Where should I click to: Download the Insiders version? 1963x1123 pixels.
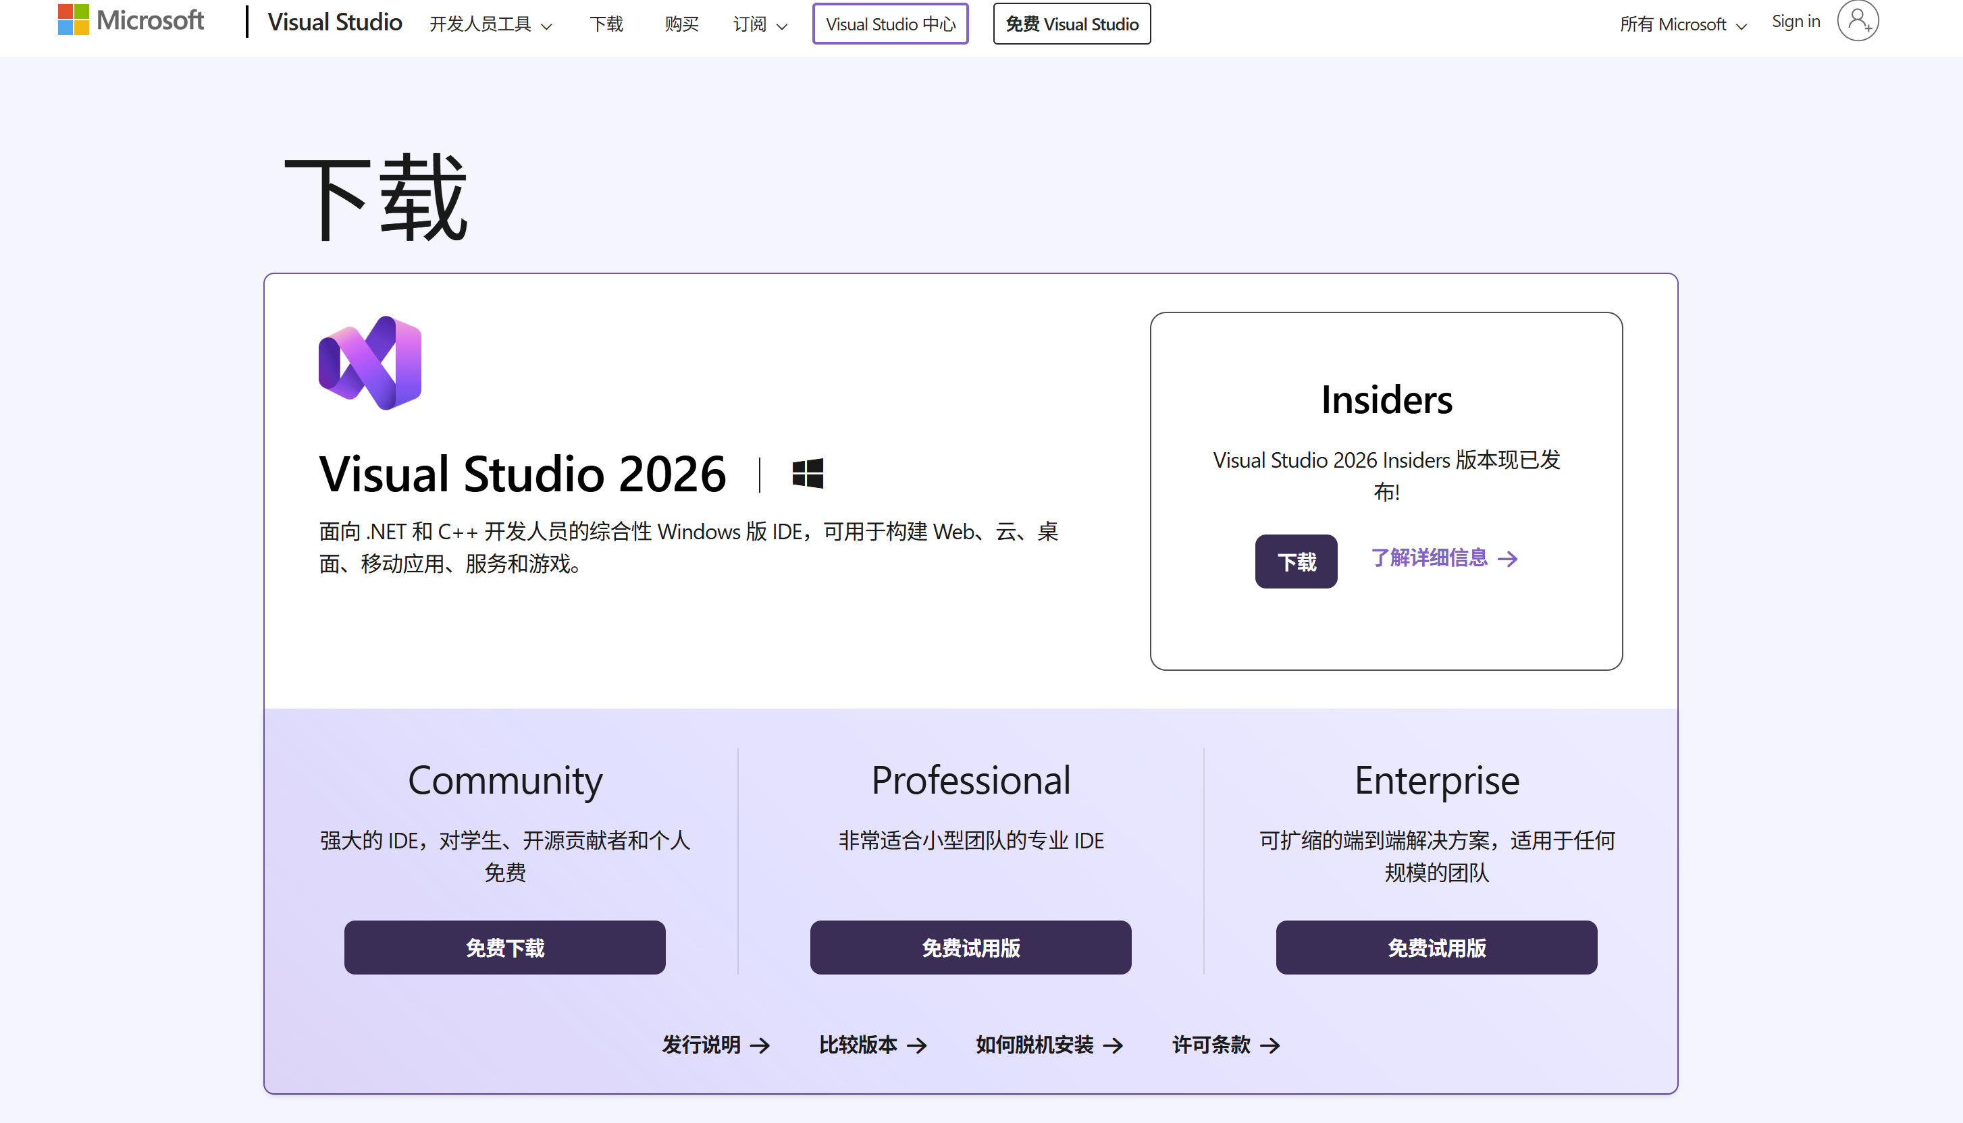point(1296,561)
